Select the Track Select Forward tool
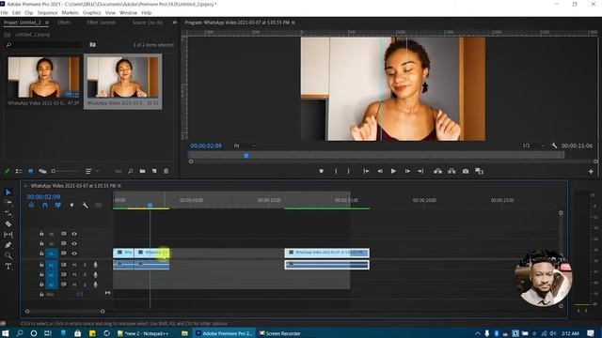 [8, 203]
